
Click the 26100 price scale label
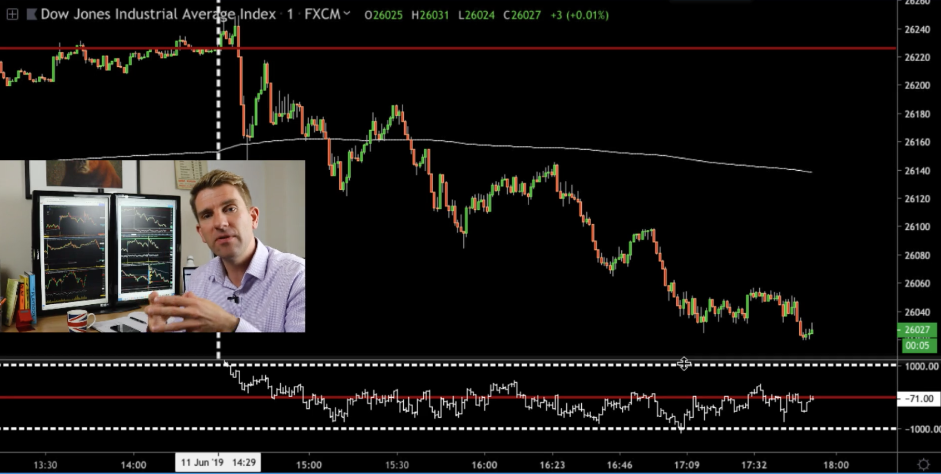tap(917, 227)
